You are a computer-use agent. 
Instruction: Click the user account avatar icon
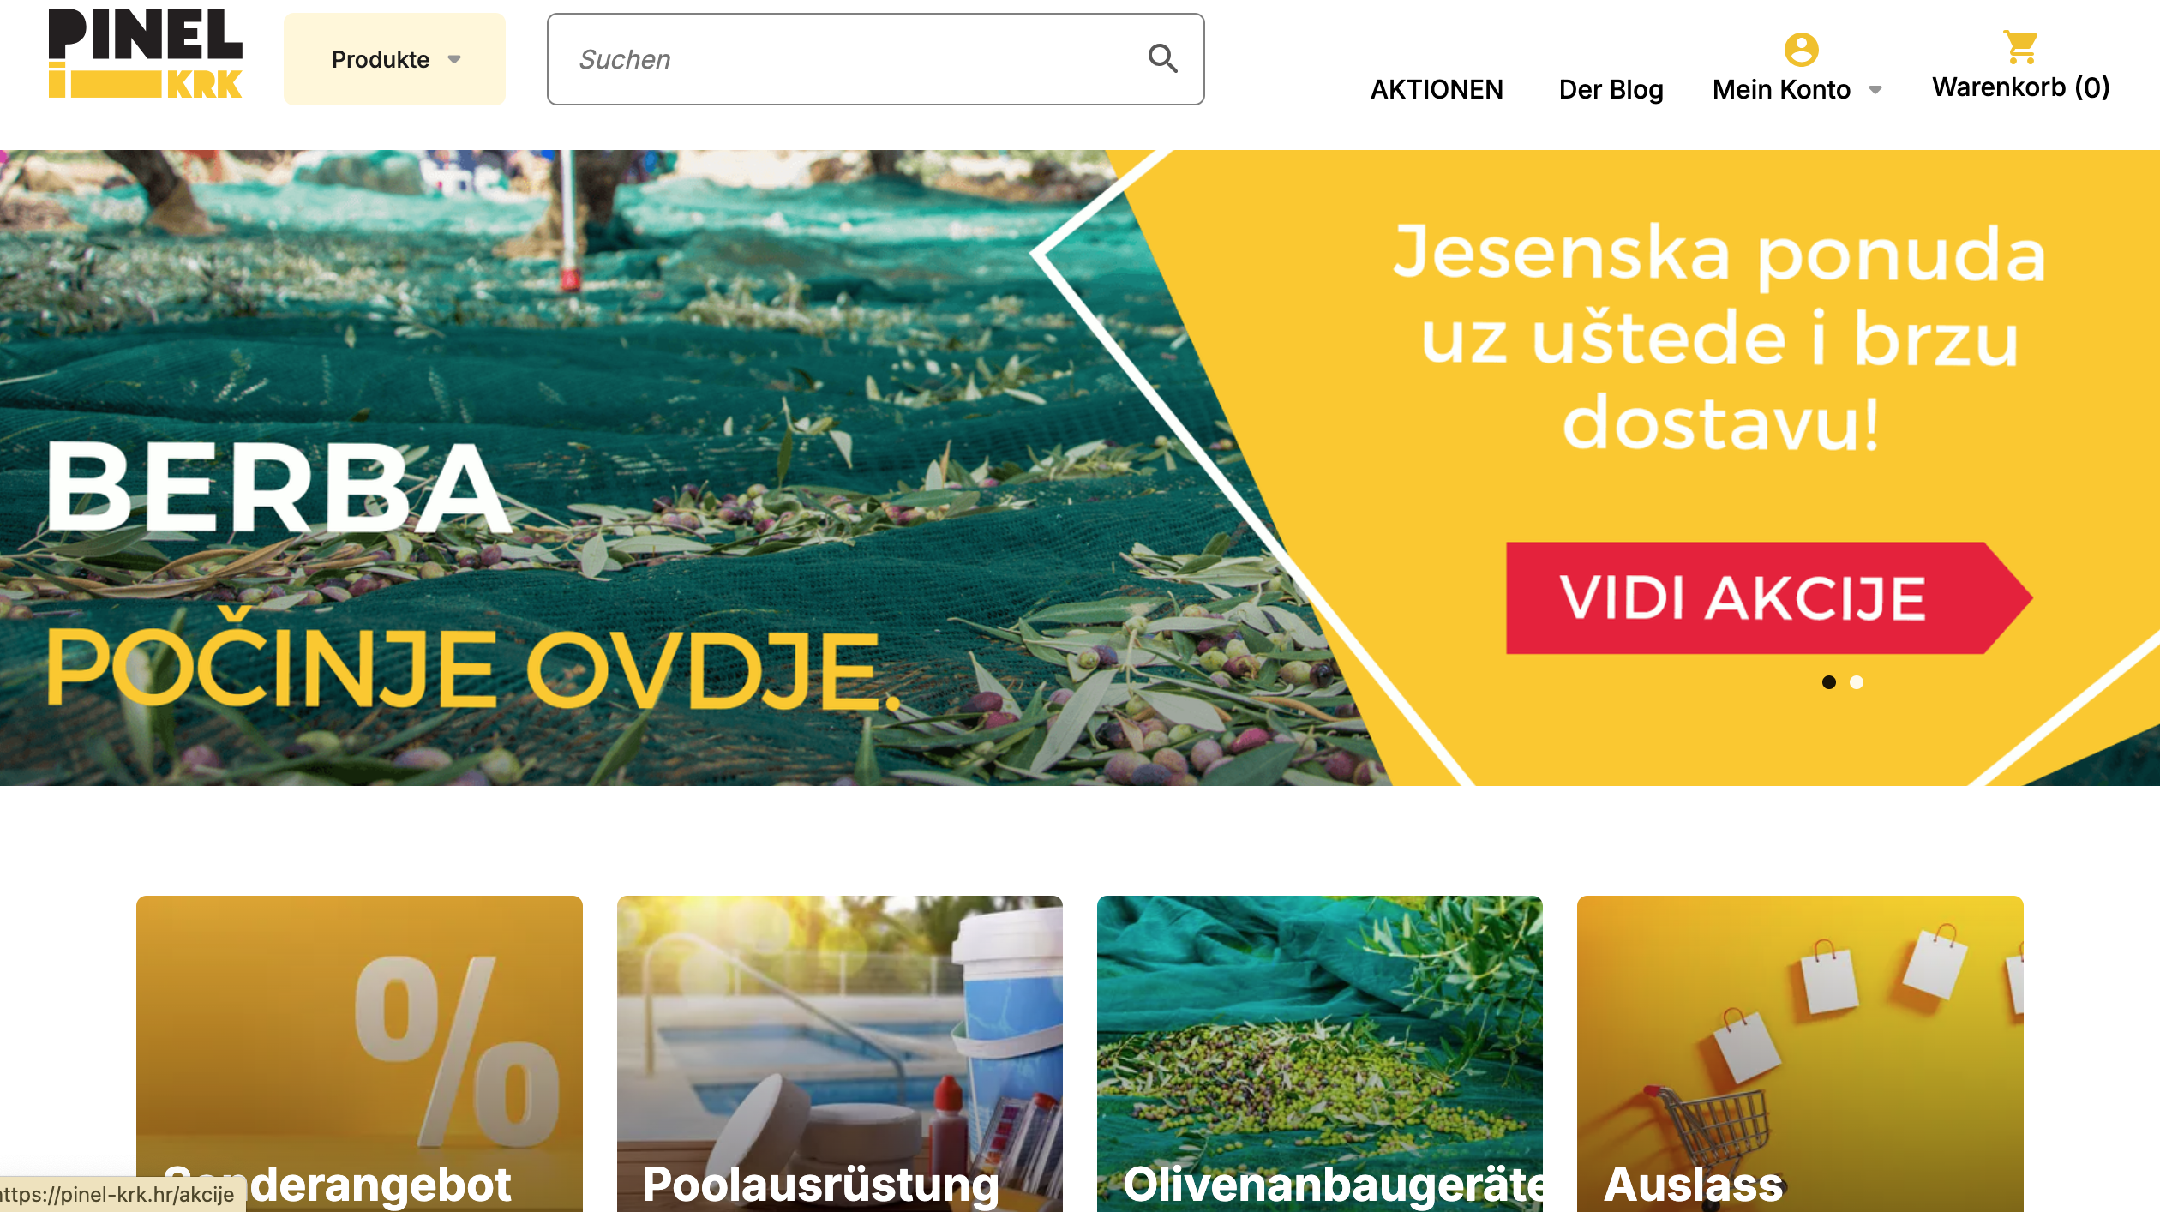click(x=1801, y=50)
